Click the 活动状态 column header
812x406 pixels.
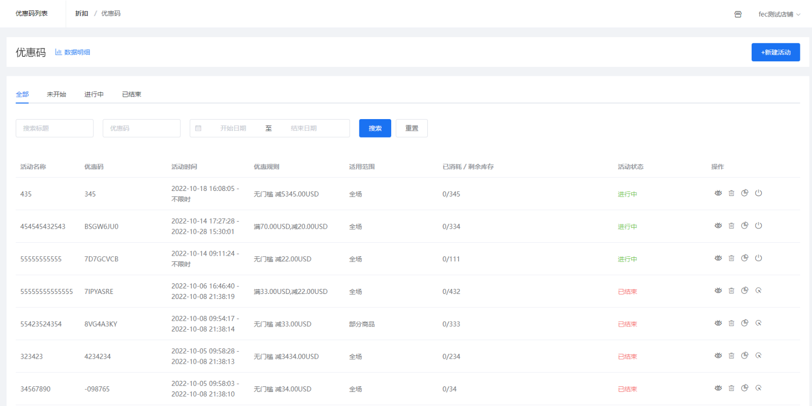630,167
